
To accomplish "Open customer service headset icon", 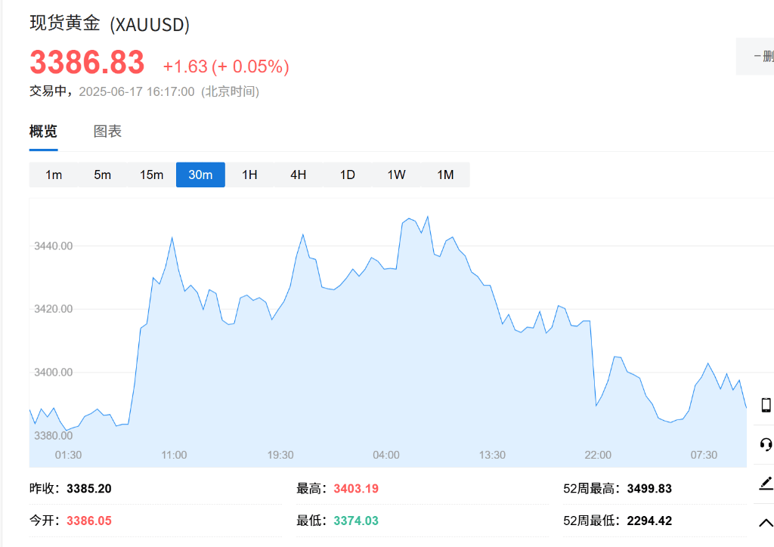I will [766, 444].
